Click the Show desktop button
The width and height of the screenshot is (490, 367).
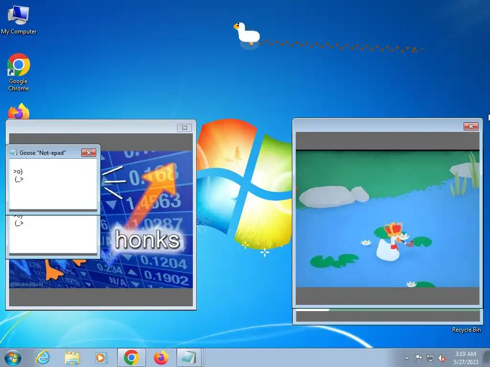tap(486, 357)
